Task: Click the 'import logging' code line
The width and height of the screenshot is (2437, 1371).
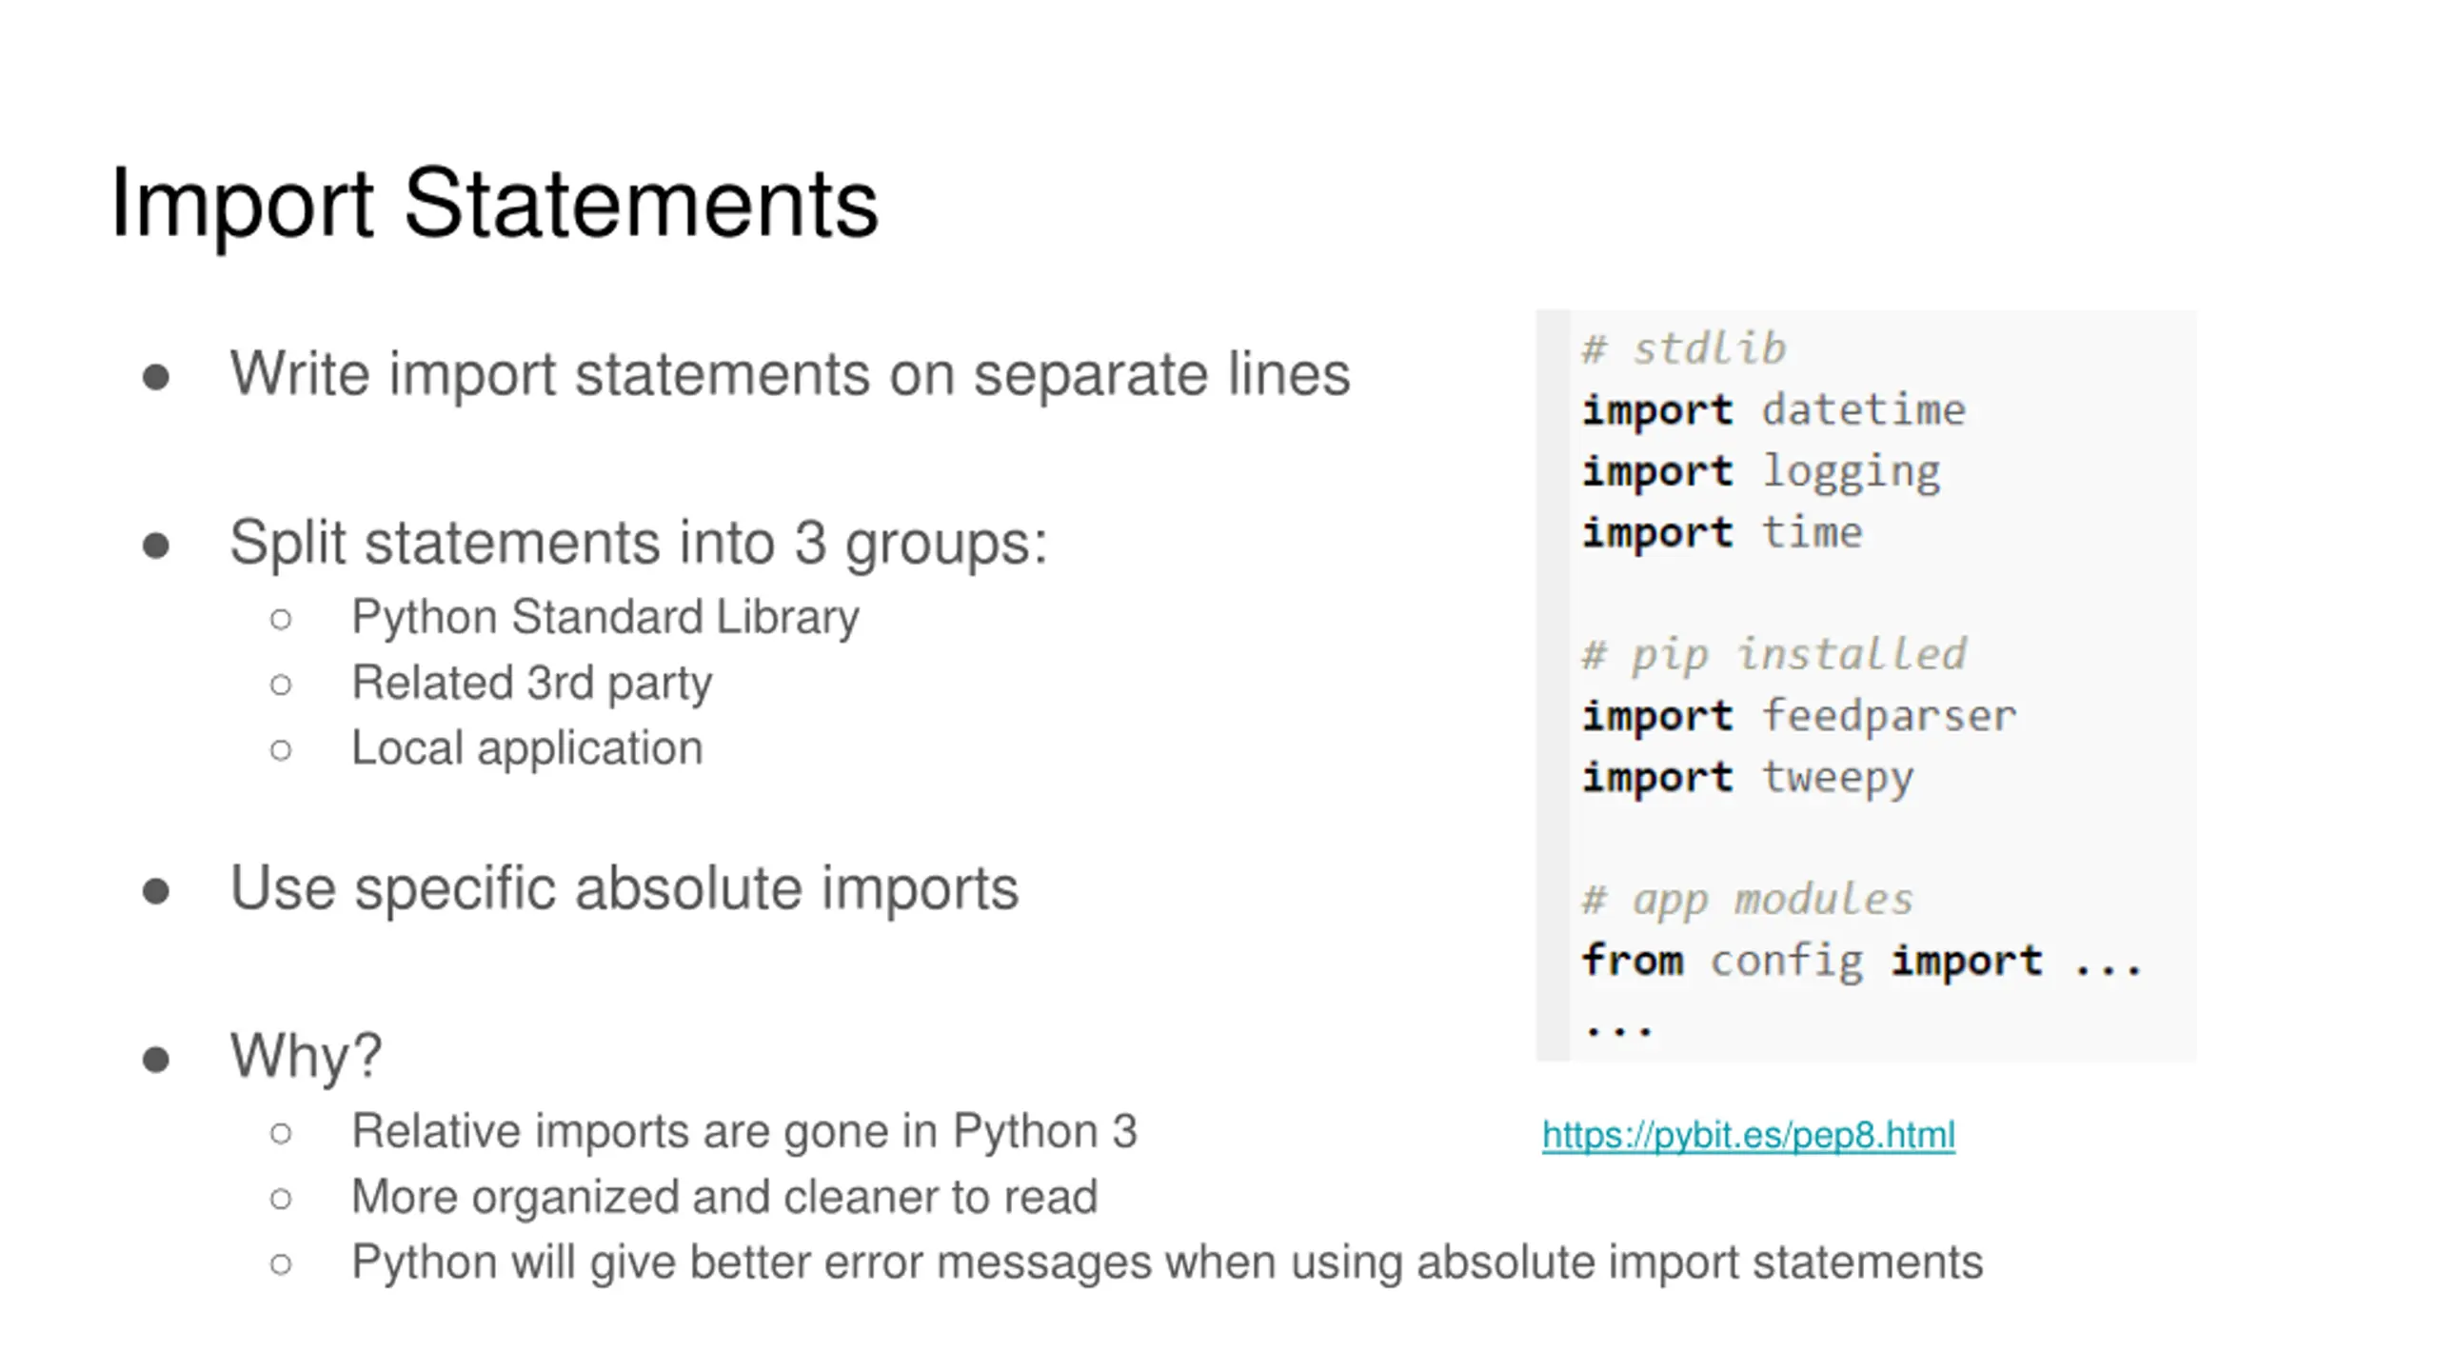Action: pyautogui.click(x=1761, y=472)
